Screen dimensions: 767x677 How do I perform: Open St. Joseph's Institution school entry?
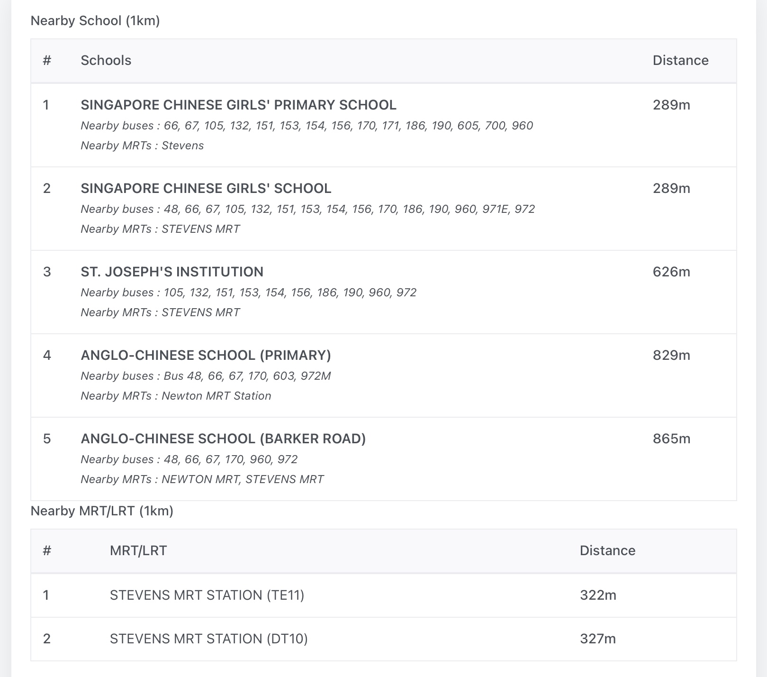(x=172, y=272)
